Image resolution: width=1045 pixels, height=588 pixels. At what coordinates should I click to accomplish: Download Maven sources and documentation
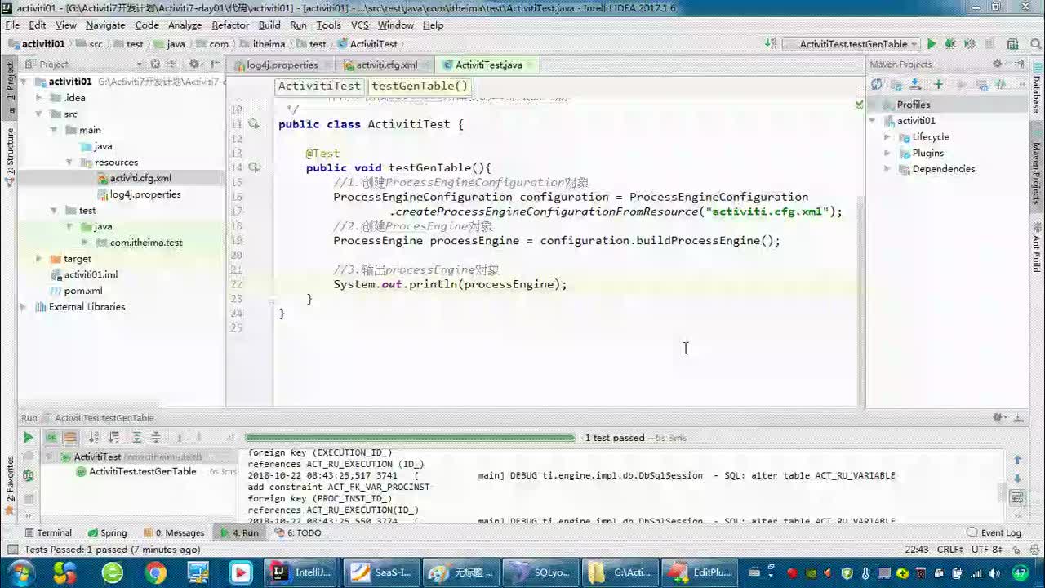tap(916, 84)
